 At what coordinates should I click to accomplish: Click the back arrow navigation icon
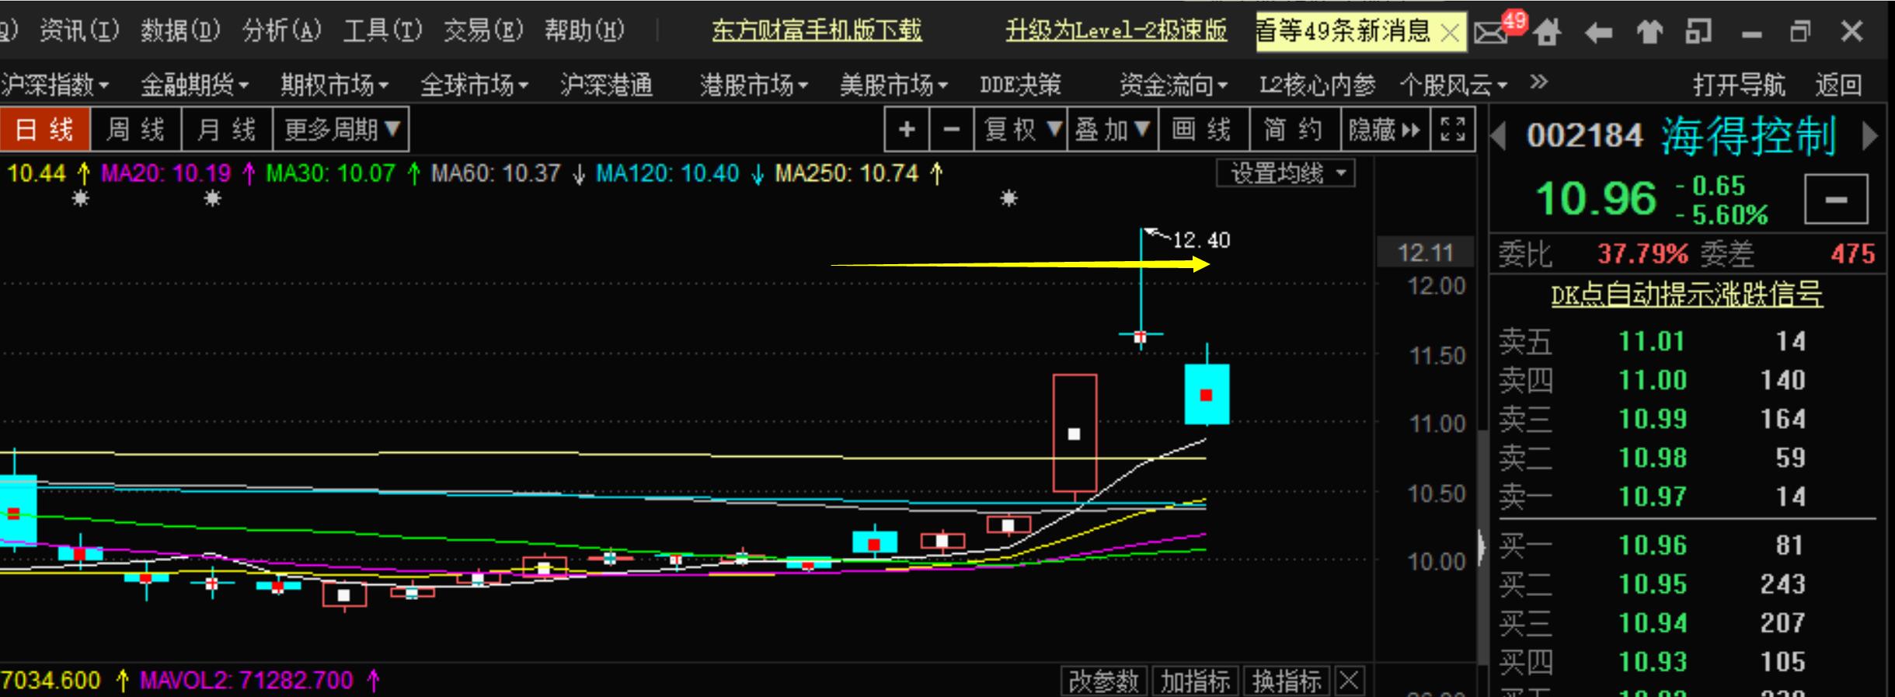tap(1598, 33)
